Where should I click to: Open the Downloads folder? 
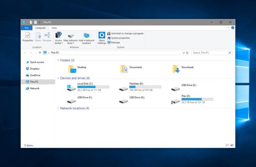(176, 69)
